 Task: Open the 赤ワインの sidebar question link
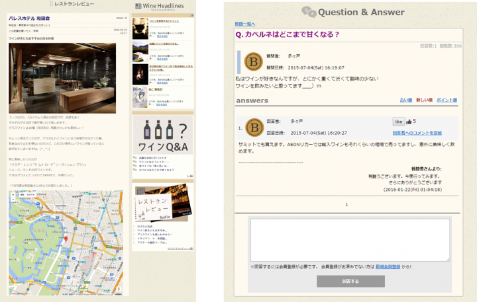[x=154, y=166]
